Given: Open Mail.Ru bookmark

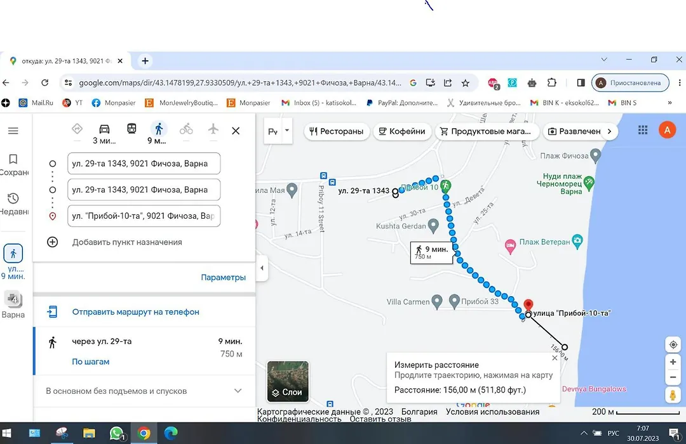Looking at the screenshot, I should click(x=36, y=103).
